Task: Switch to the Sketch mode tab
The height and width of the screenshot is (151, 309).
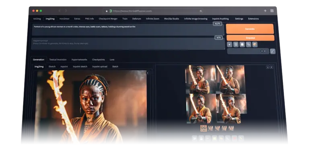Action: (52, 67)
